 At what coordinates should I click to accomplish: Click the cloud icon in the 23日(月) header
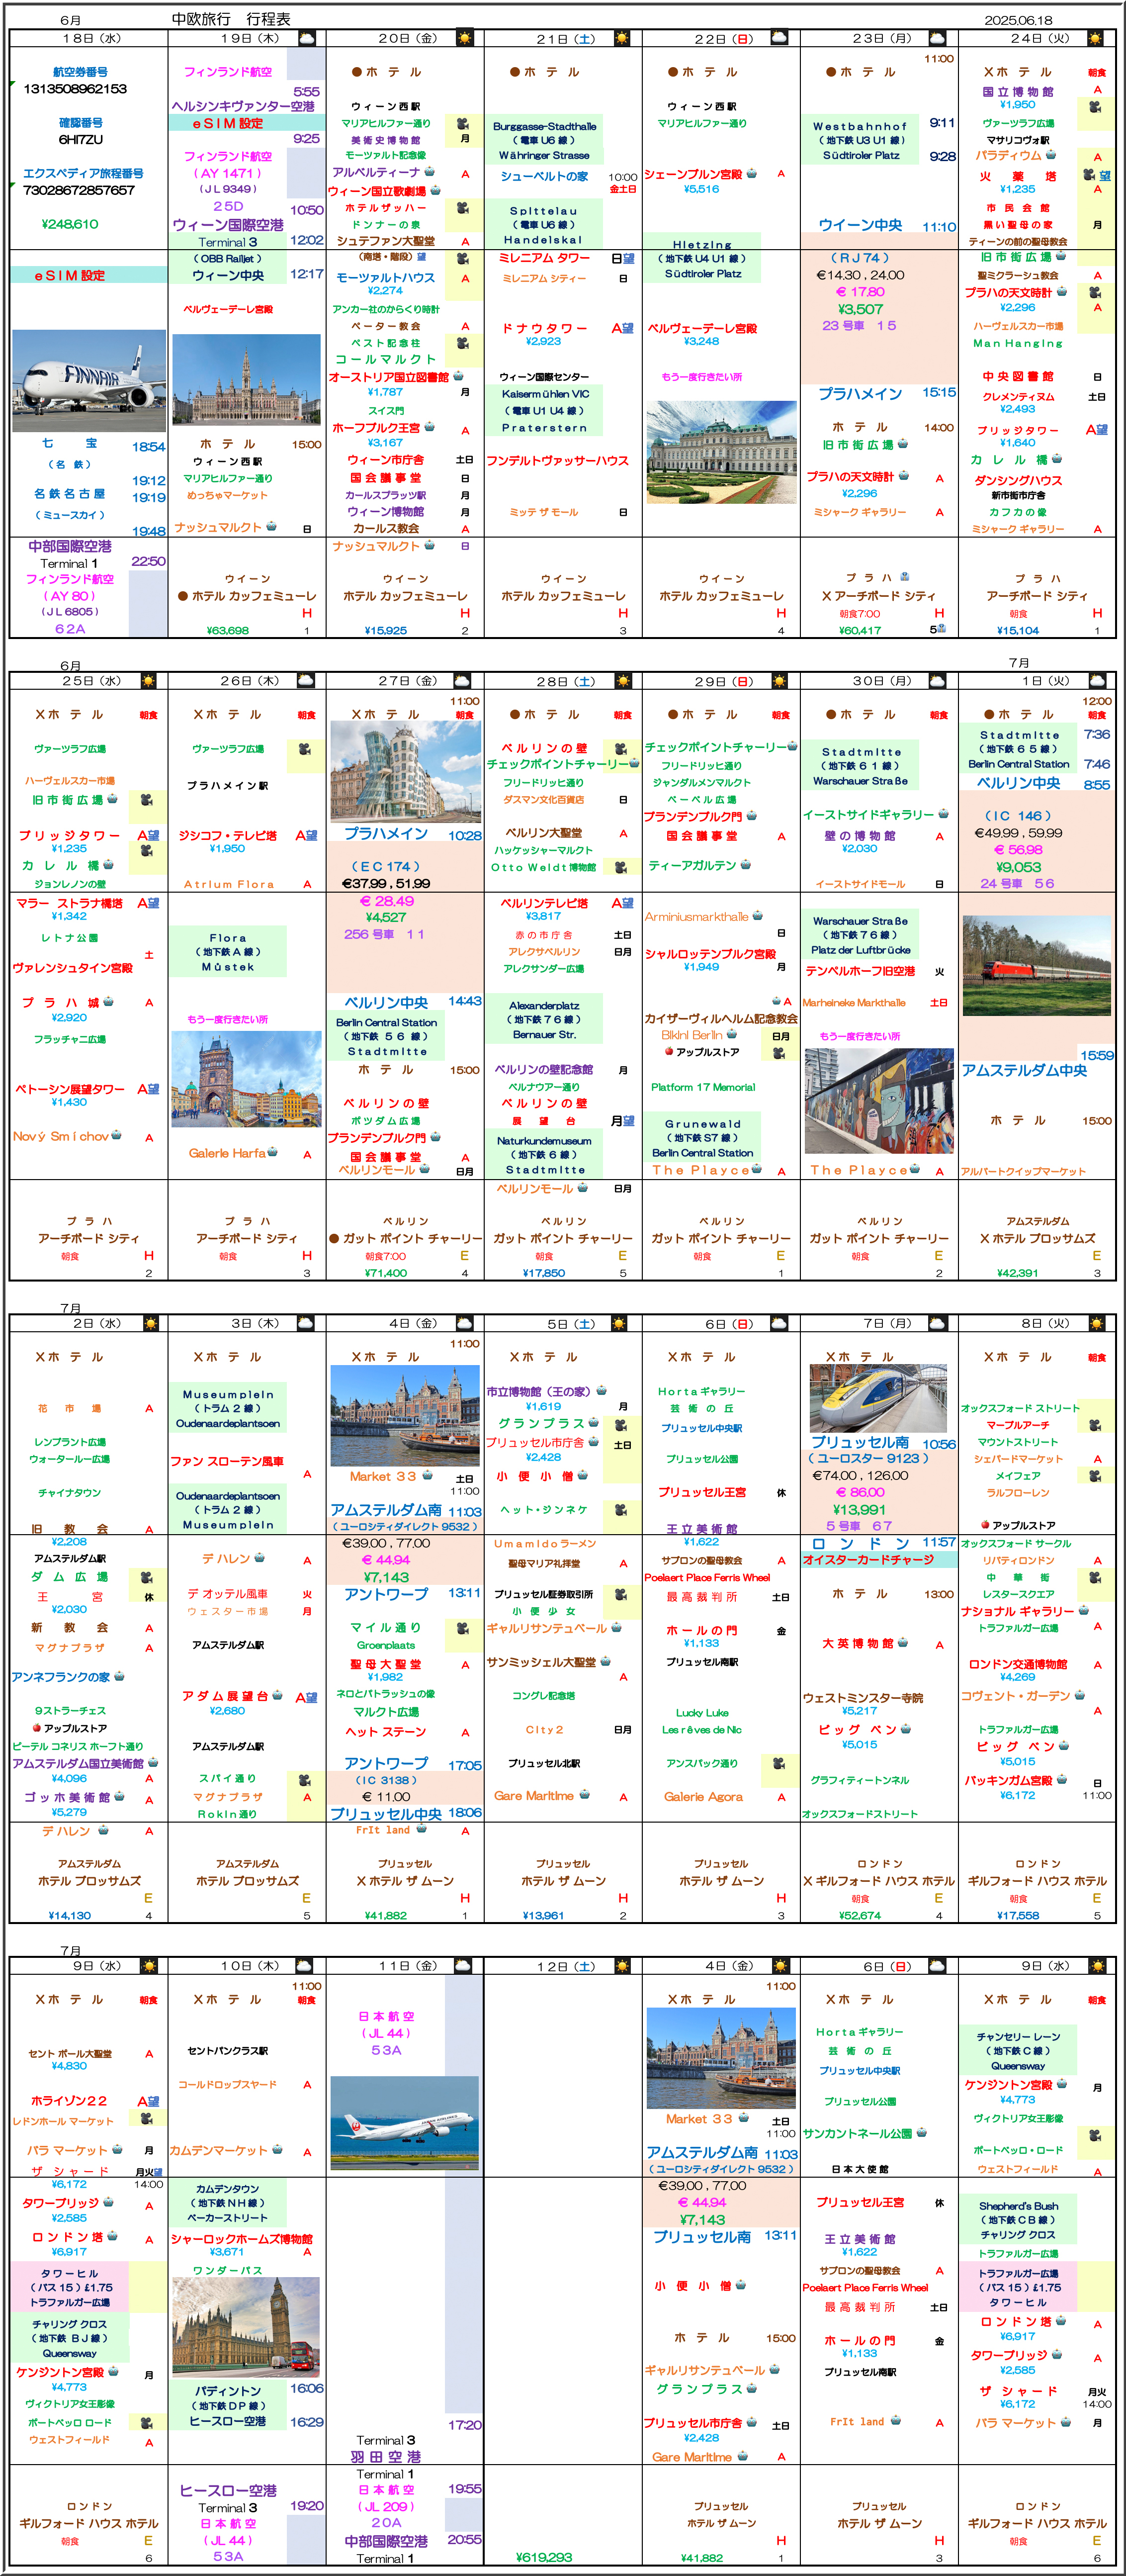click(938, 38)
